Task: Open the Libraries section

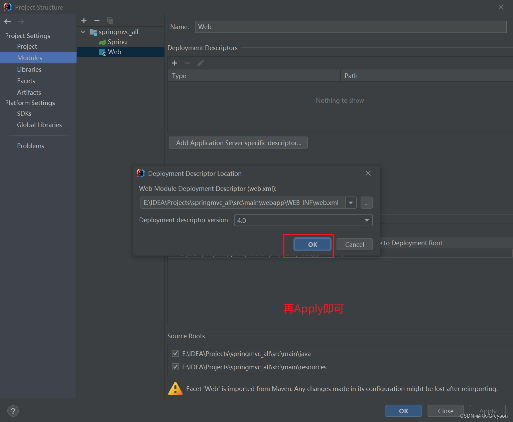Action: click(x=29, y=69)
